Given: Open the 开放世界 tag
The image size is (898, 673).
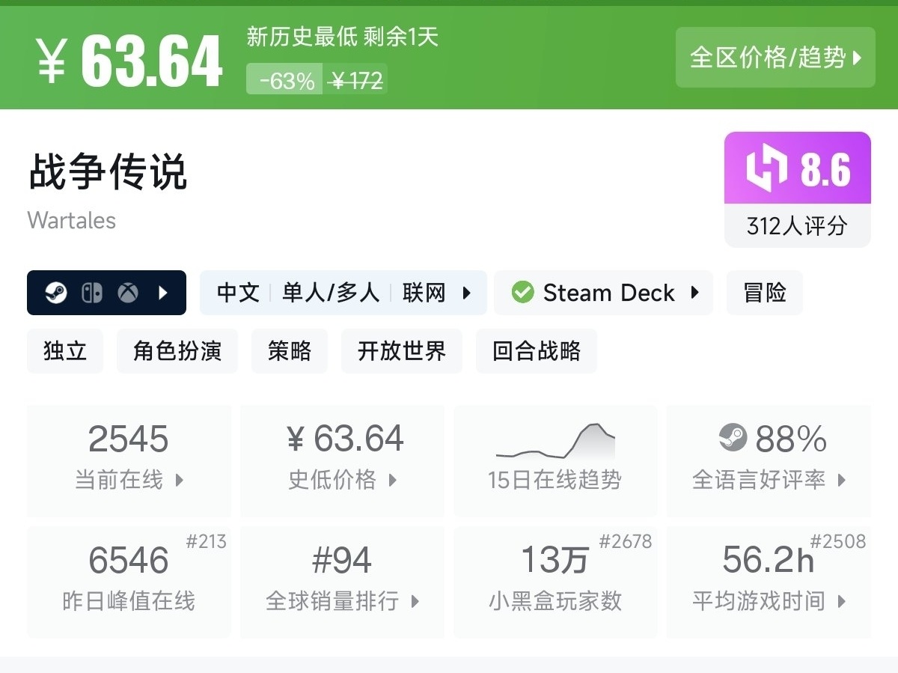Looking at the screenshot, I should 401,351.
